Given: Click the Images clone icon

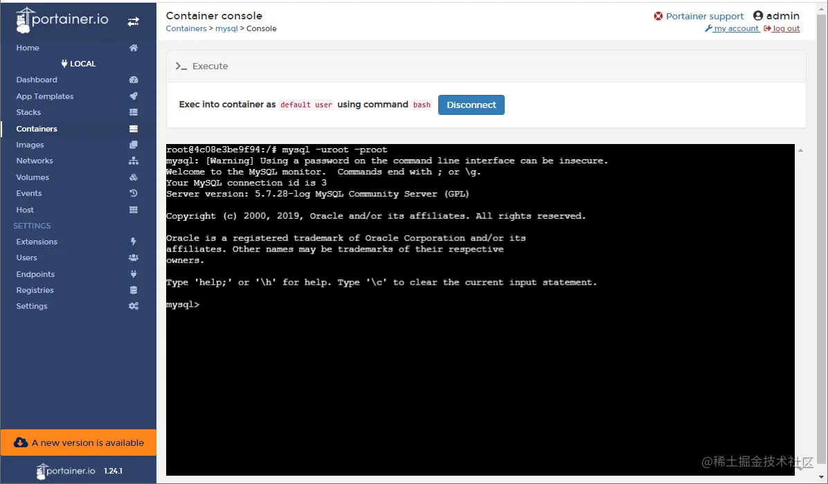Looking at the screenshot, I should (x=134, y=145).
